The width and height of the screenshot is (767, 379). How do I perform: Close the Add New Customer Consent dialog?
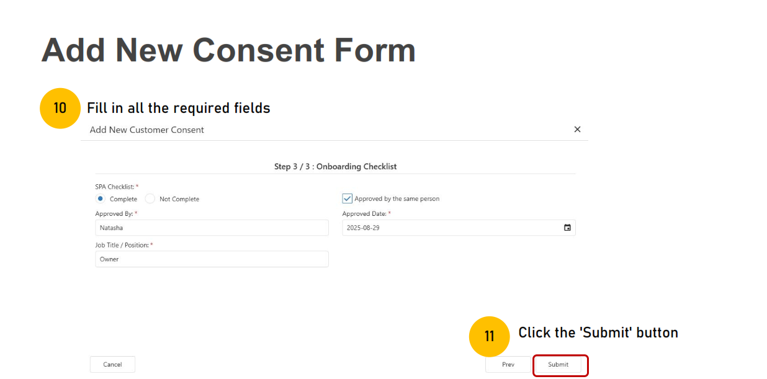click(577, 130)
